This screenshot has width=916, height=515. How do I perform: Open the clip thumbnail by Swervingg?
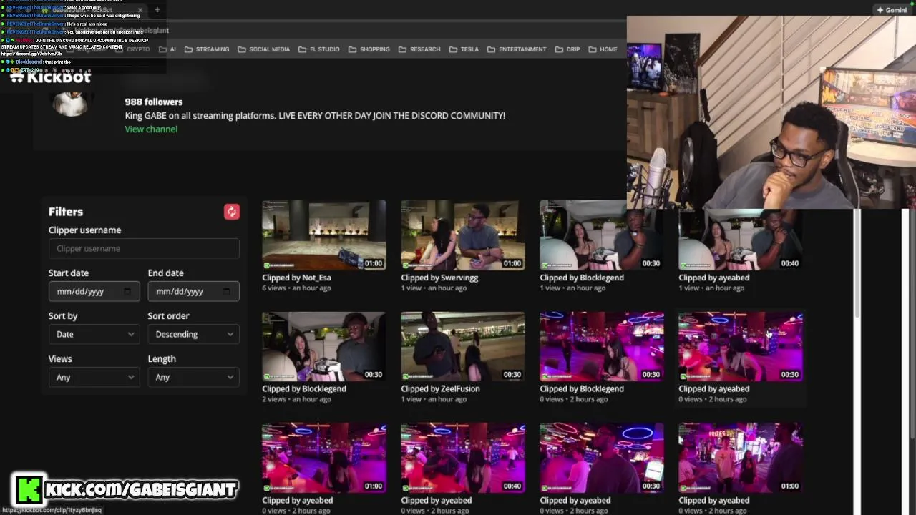coord(463,235)
